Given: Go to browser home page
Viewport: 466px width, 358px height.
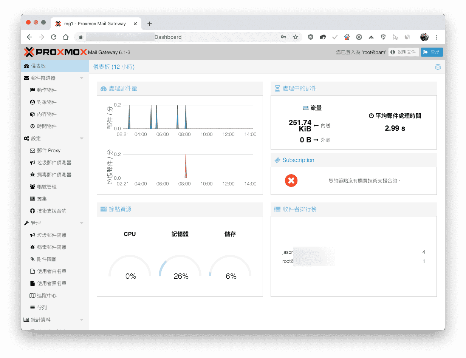Looking at the screenshot, I should [66, 37].
